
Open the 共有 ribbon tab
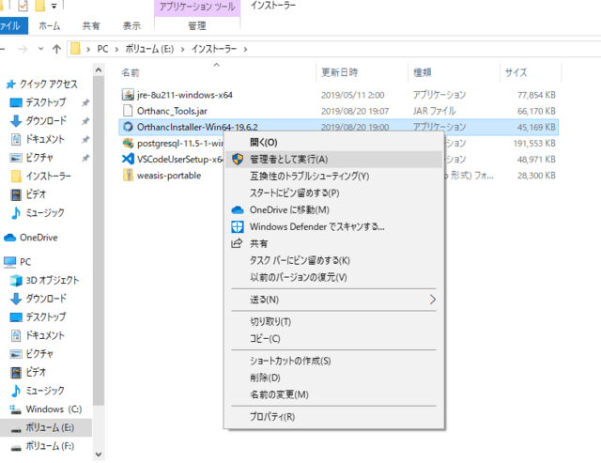click(x=91, y=26)
